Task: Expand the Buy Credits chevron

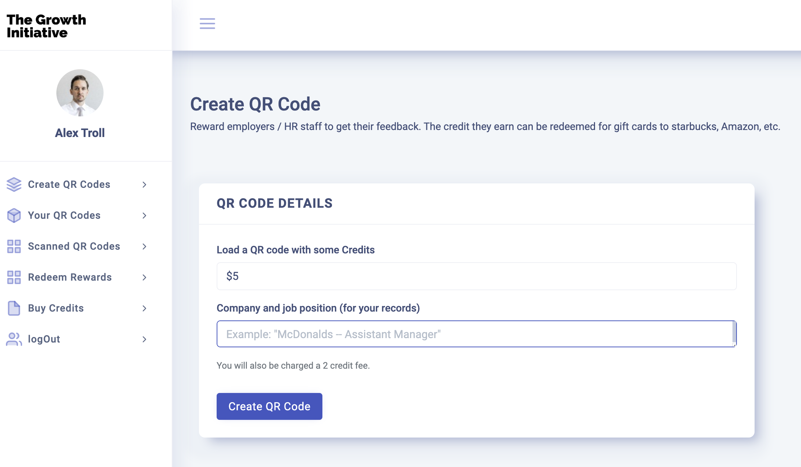Action: pos(144,308)
